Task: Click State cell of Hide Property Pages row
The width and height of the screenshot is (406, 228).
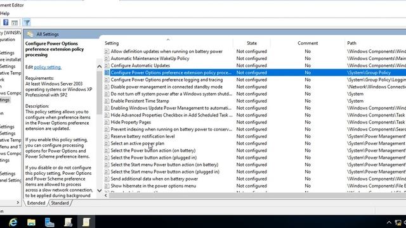Action: (x=251, y=122)
